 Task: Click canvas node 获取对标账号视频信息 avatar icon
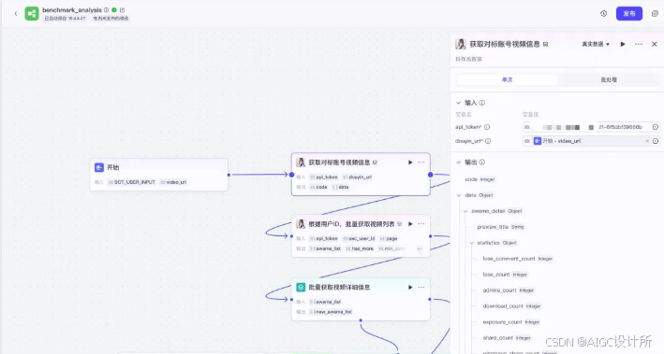coord(301,163)
